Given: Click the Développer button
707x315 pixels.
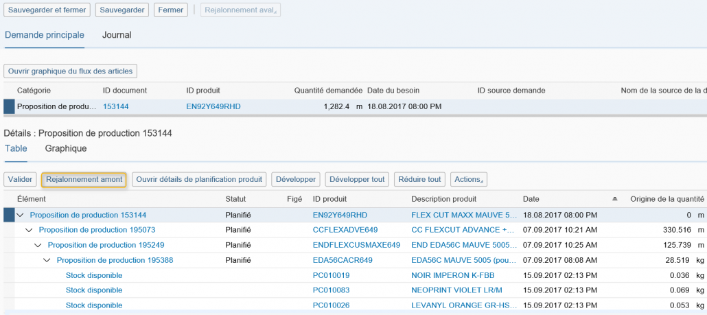Looking at the screenshot, I should pyautogui.click(x=296, y=179).
